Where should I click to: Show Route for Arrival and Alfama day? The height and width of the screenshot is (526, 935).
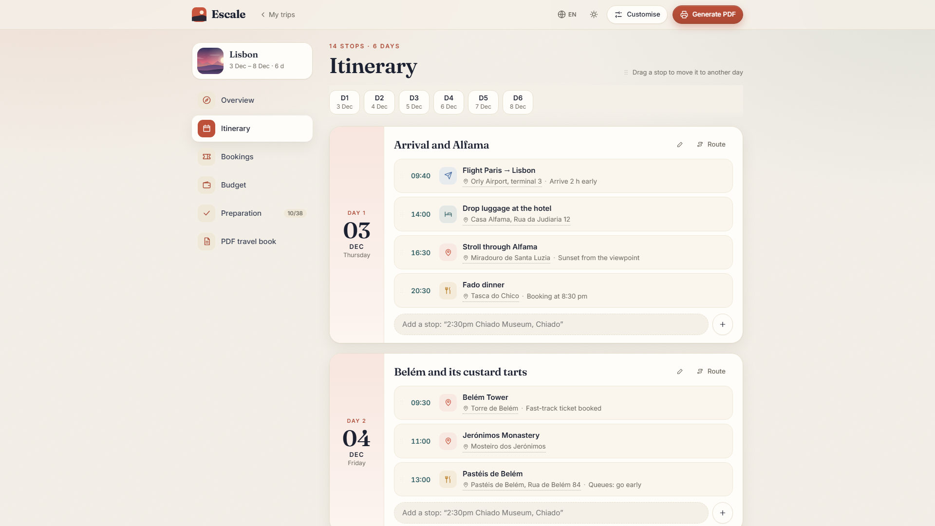click(711, 145)
